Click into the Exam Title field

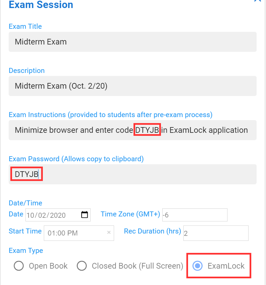point(132,42)
